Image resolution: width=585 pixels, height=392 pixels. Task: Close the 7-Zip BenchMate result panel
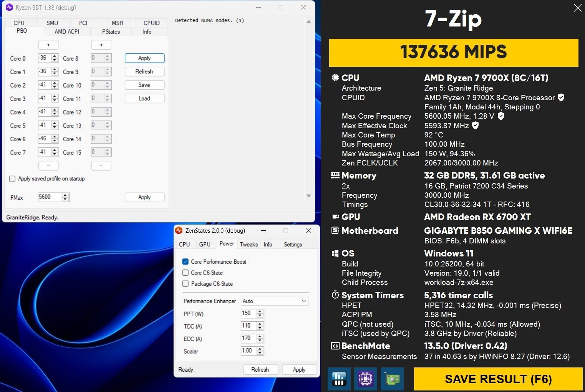pyautogui.click(x=577, y=8)
